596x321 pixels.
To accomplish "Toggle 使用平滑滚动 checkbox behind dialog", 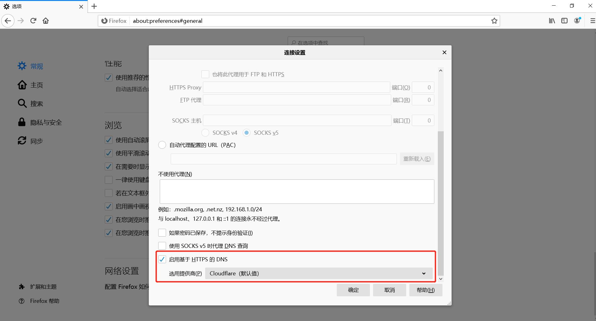I will pyautogui.click(x=109, y=153).
